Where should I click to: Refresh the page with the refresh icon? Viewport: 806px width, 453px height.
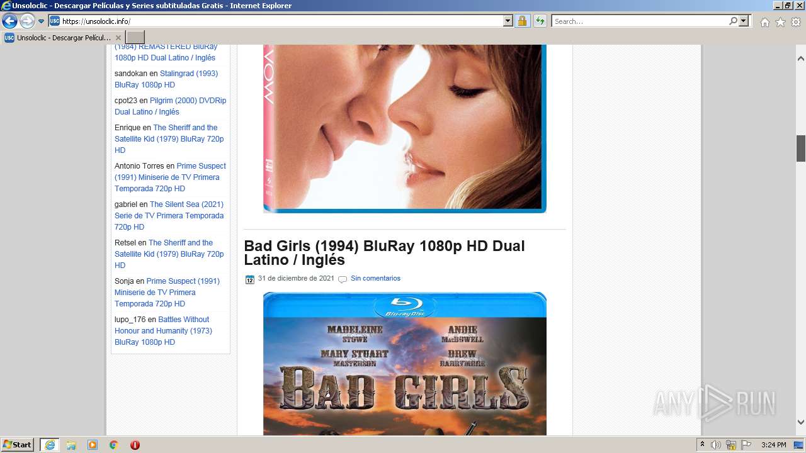(540, 21)
